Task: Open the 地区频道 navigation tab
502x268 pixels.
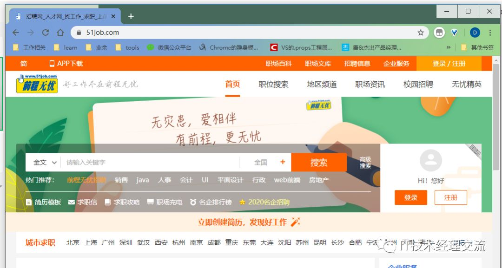Action: click(322, 84)
